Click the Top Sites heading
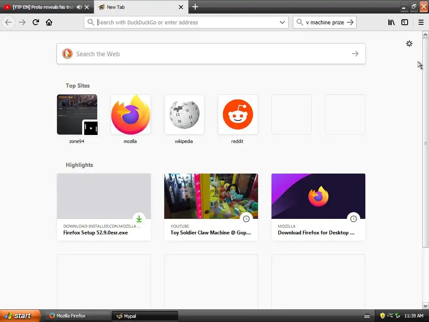Screen dimensions: 429x322 click(78, 86)
